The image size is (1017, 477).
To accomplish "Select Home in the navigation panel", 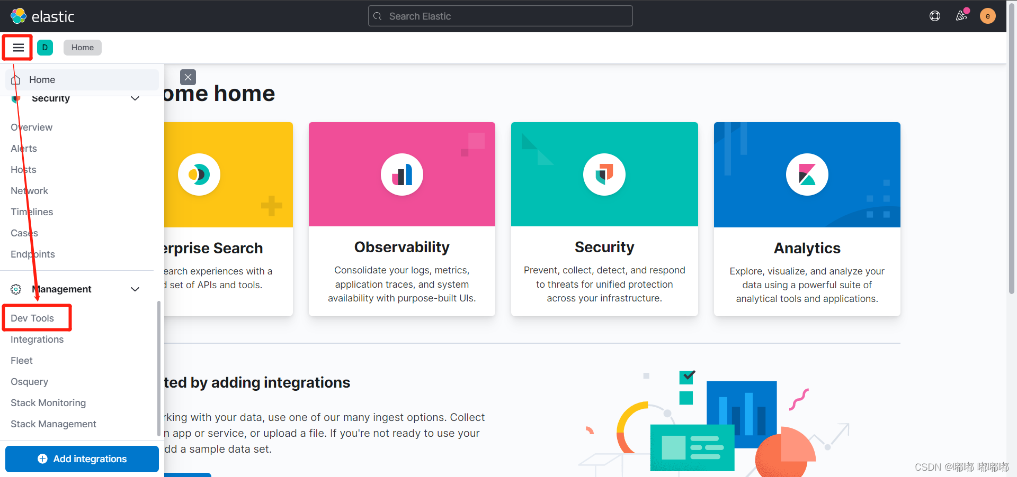I will point(82,80).
